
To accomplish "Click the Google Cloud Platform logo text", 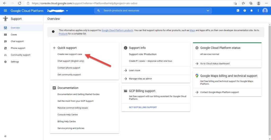I will click(x=27, y=11).
